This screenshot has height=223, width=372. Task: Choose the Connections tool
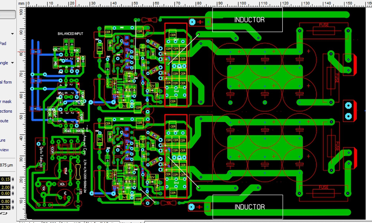[6, 111]
